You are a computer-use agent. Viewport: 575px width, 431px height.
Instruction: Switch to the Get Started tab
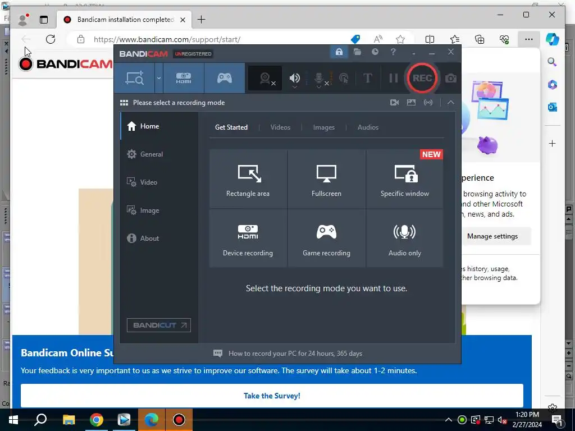[231, 127]
